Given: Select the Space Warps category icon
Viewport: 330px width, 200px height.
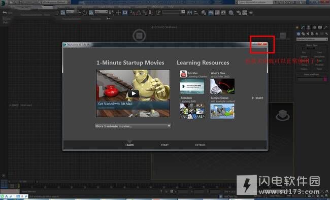Looking at the screenshot, I should pos(321,34).
